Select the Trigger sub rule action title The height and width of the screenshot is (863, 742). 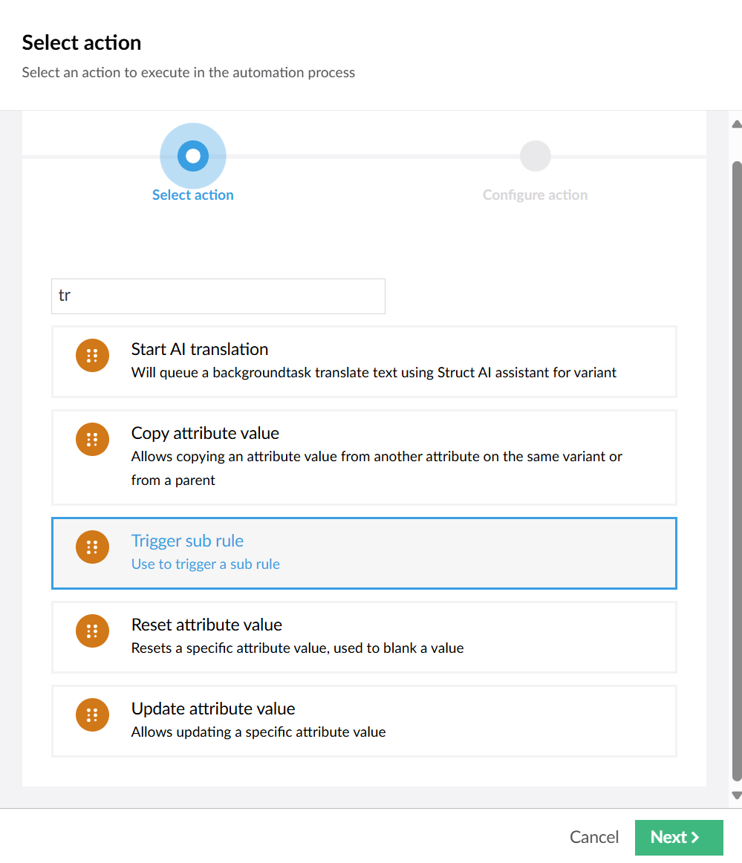tap(187, 541)
